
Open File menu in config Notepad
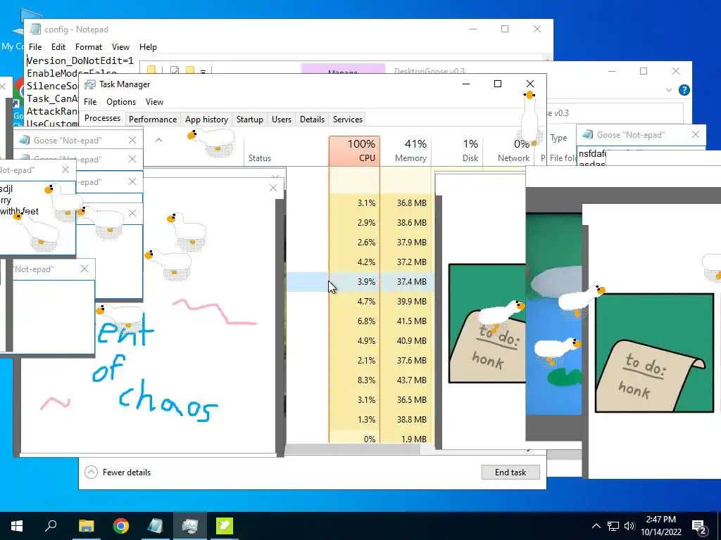(35, 47)
